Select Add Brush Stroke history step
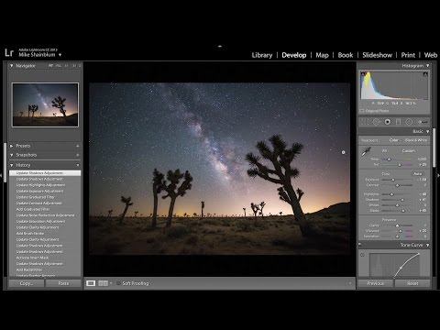This screenshot has height=330, width=440. [x=45, y=234]
